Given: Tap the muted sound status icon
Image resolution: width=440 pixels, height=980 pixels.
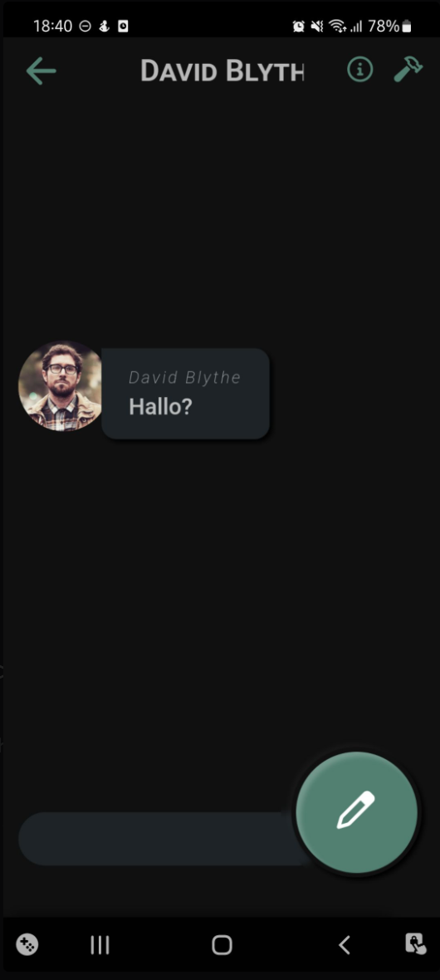Looking at the screenshot, I should [x=317, y=27].
